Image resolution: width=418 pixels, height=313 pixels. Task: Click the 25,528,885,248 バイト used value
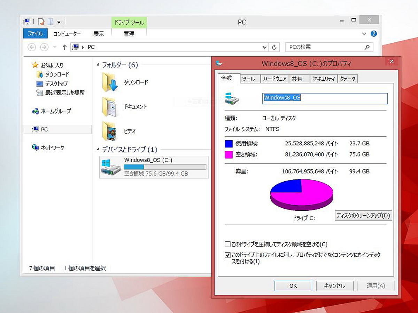pyautogui.click(x=311, y=144)
